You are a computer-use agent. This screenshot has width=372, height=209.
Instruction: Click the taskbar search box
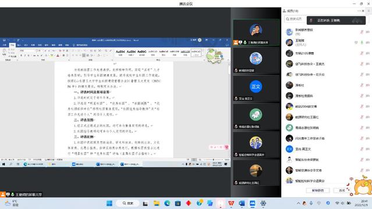pyautogui.click(x=128, y=203)
